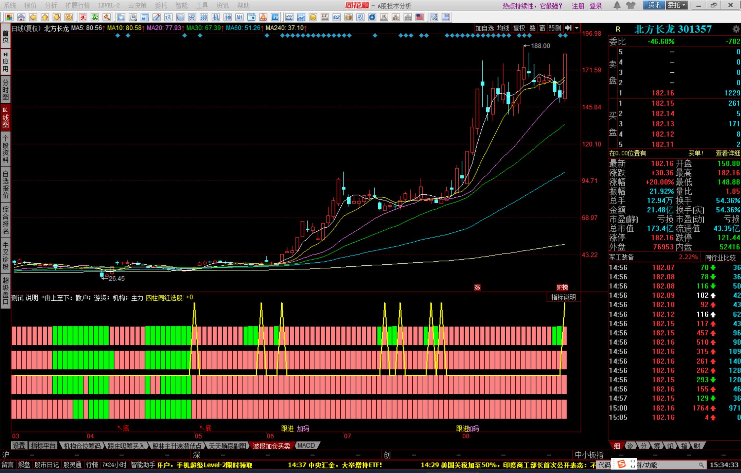
Task: Open the chart toolbar down-arrow dropdown
Action: [577, 28]
